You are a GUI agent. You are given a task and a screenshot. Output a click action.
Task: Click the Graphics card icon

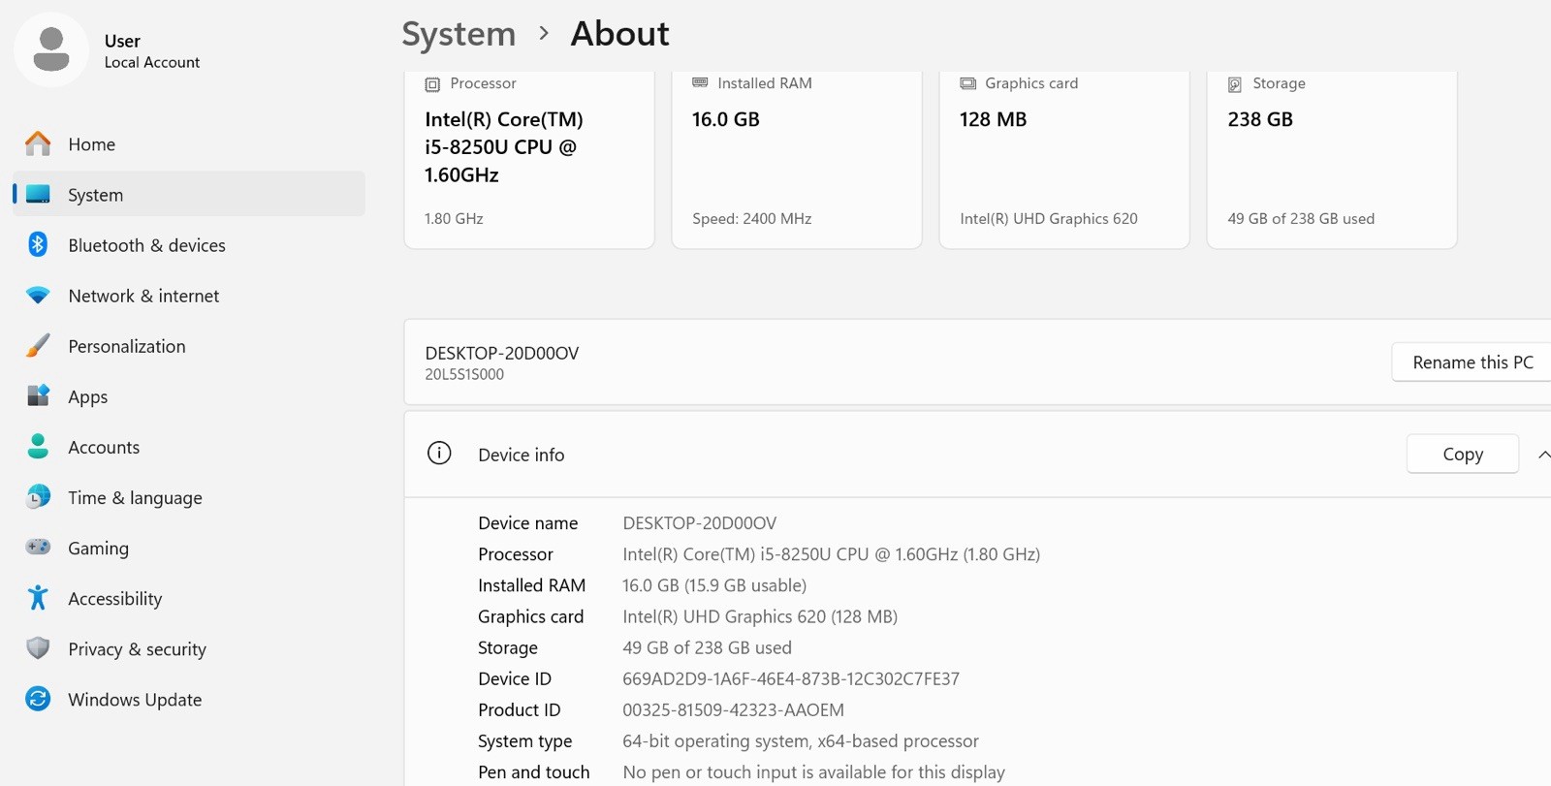[967, 83]
